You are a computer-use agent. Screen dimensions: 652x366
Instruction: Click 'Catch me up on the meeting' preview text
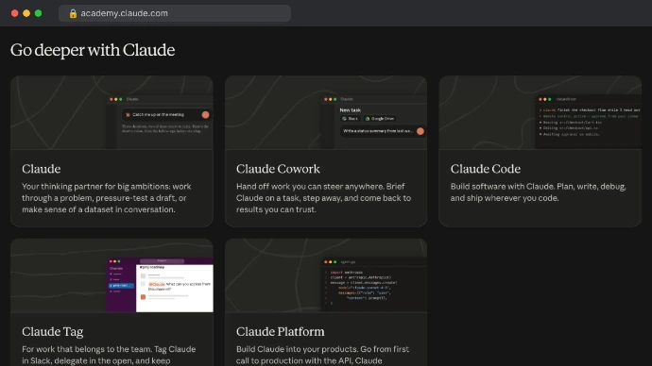(158, 114)
